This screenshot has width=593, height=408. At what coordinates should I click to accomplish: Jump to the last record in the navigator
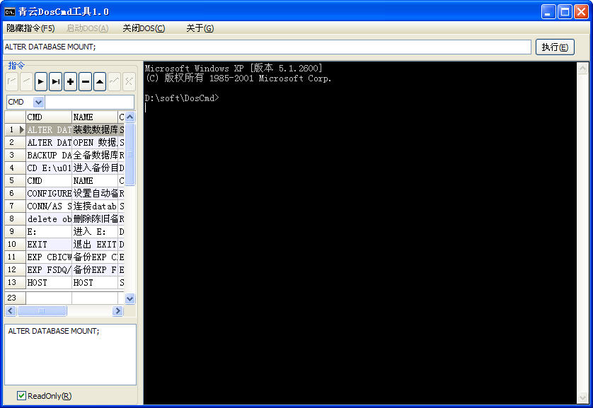(56, 81)
